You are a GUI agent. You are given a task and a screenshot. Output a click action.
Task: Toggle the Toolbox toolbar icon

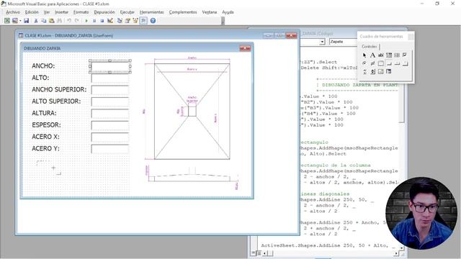point(143,21)
